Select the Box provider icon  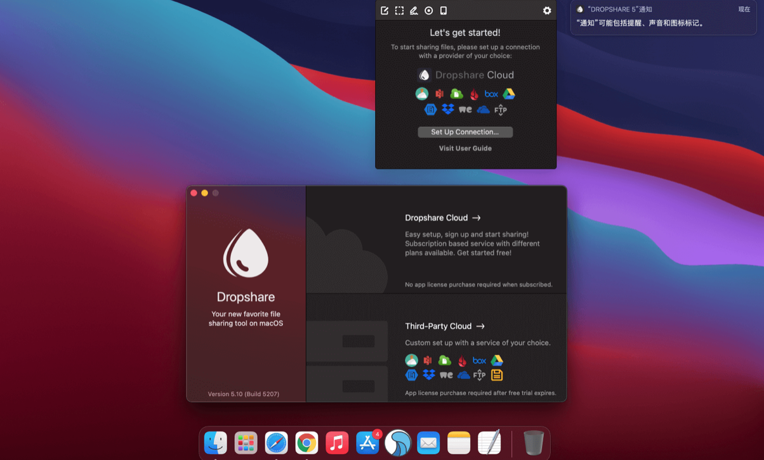click(x=492, y=93)
